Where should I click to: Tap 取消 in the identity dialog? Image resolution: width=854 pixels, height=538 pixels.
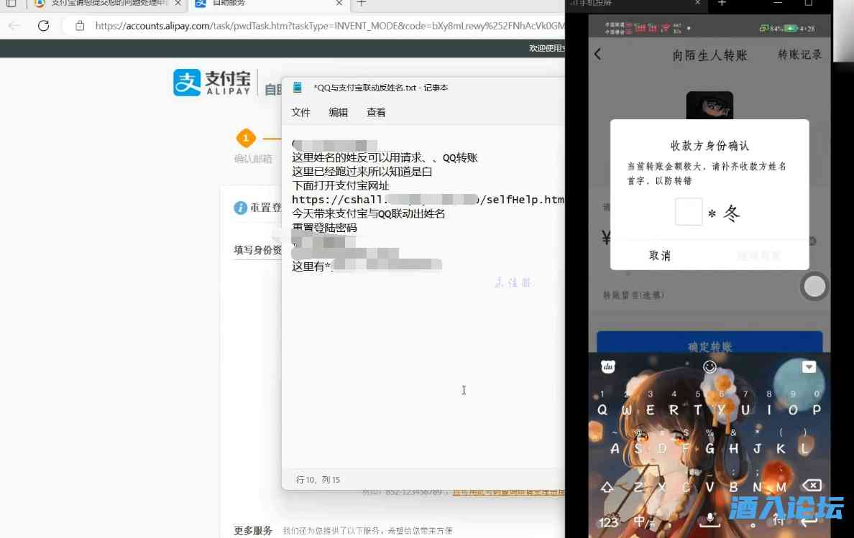coord(660,256)
